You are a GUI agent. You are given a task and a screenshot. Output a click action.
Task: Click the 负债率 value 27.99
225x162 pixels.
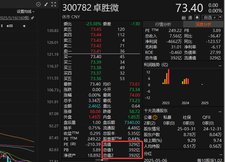coord(215,52)
